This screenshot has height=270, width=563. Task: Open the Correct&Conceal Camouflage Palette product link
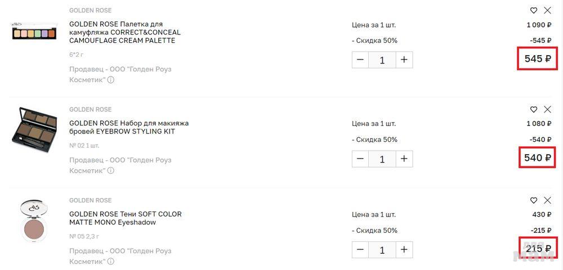[124, 32]
